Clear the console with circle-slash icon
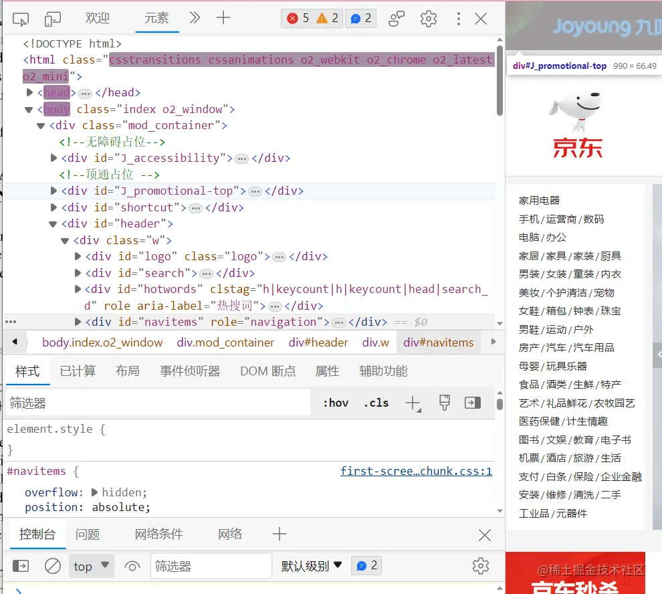 [53, 566]
